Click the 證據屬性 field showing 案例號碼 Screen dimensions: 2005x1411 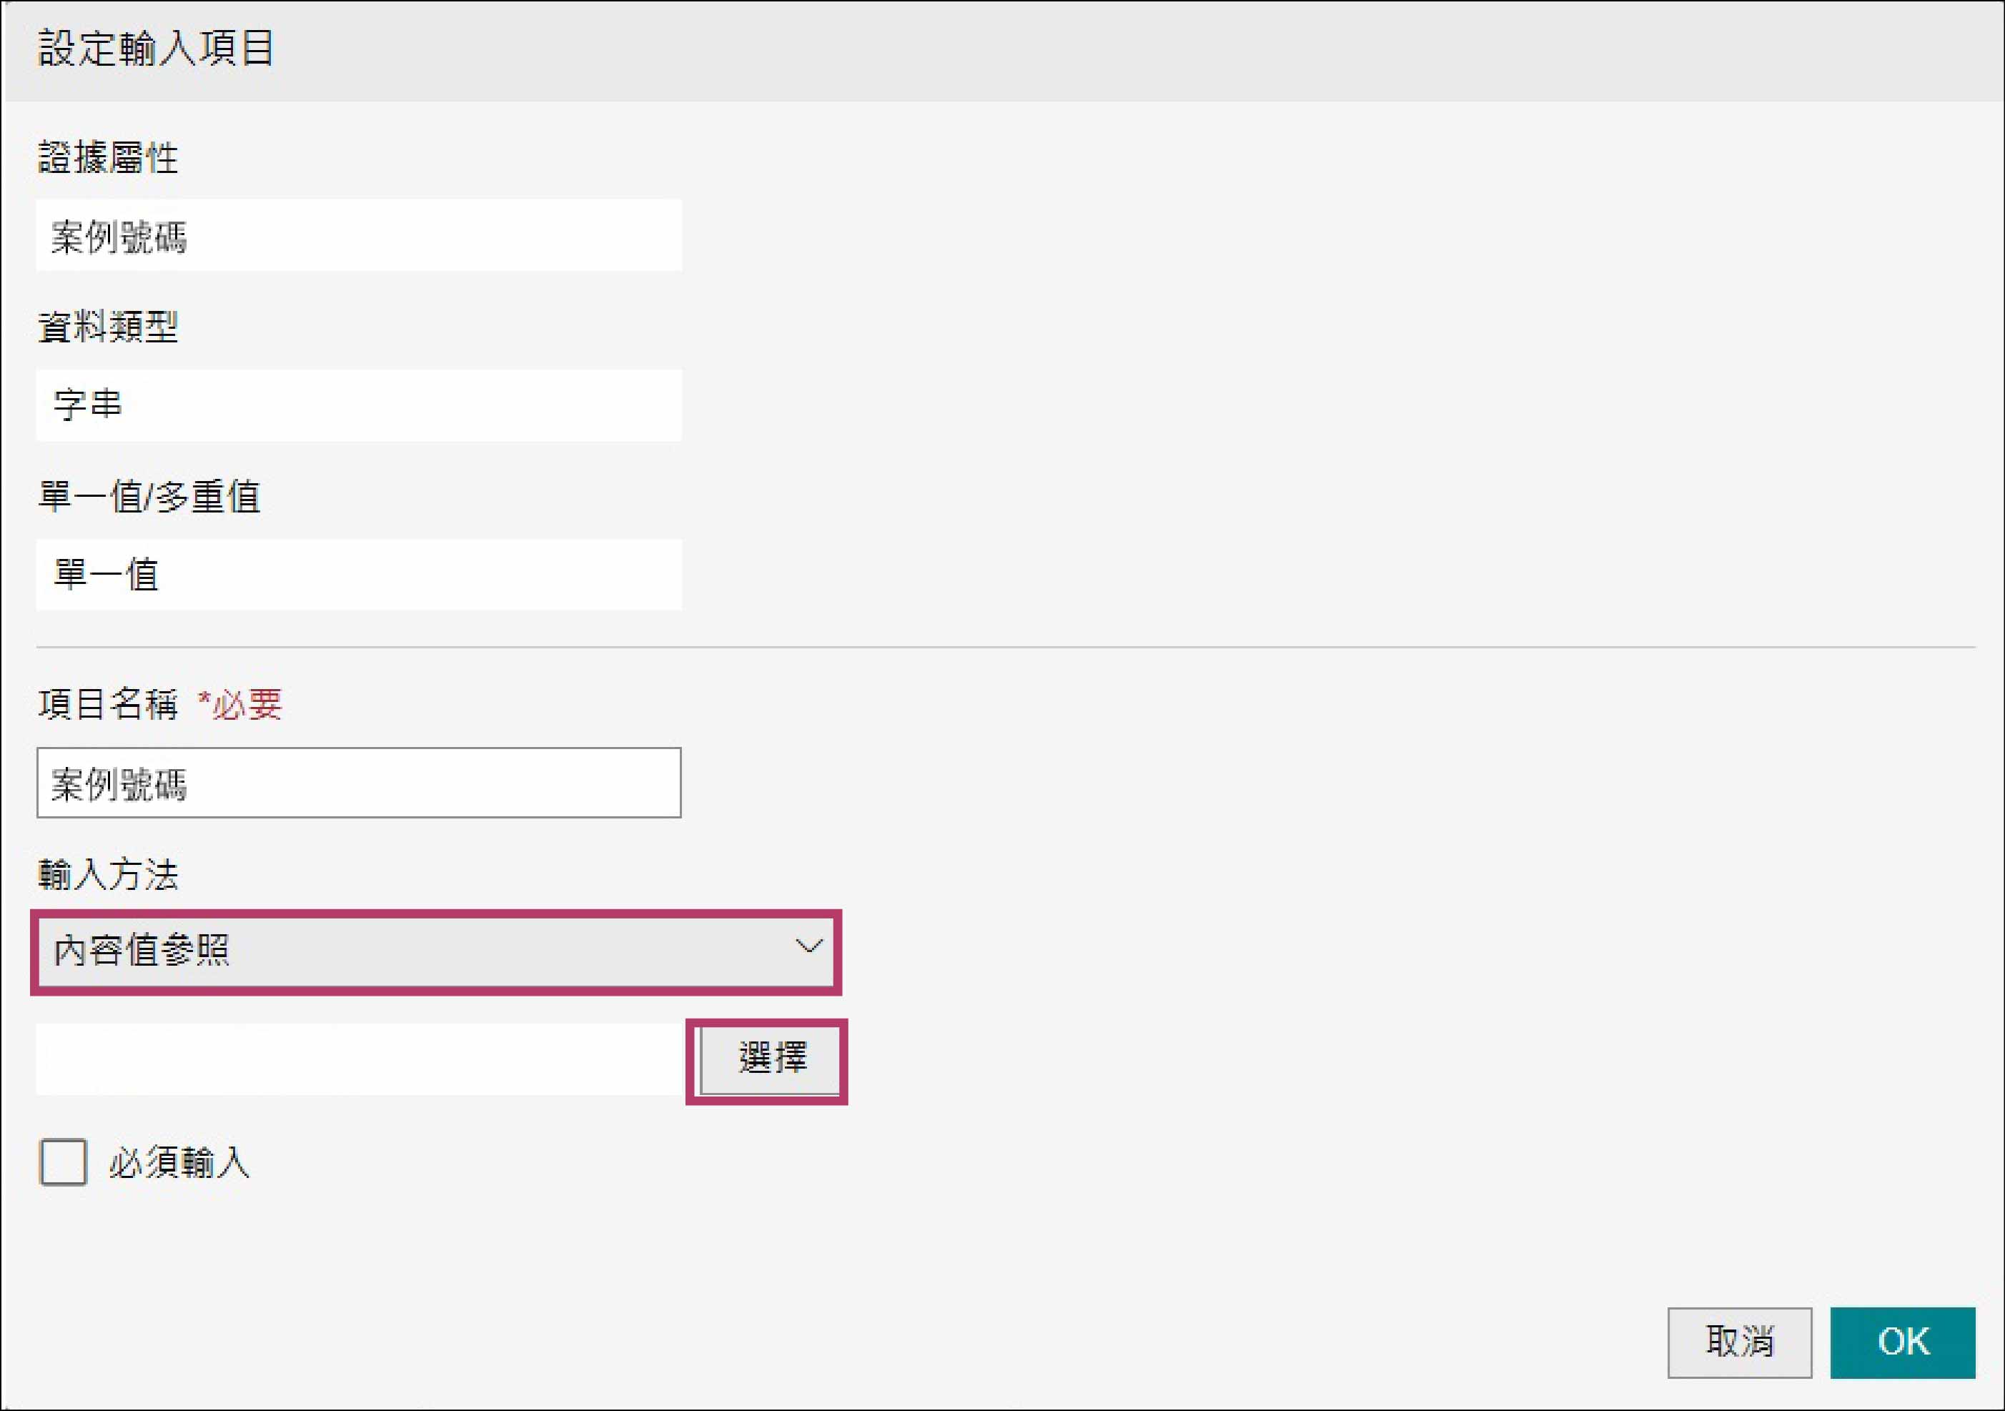click(358, 236)
